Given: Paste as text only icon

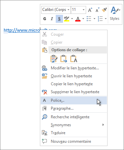Looking at the screenshot, I should (x=74, y=58).
